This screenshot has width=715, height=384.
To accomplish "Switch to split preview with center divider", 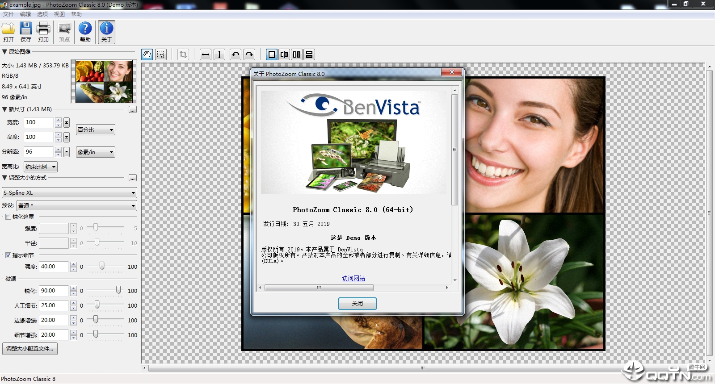I will pyautogui.click(x=284, y=54).
